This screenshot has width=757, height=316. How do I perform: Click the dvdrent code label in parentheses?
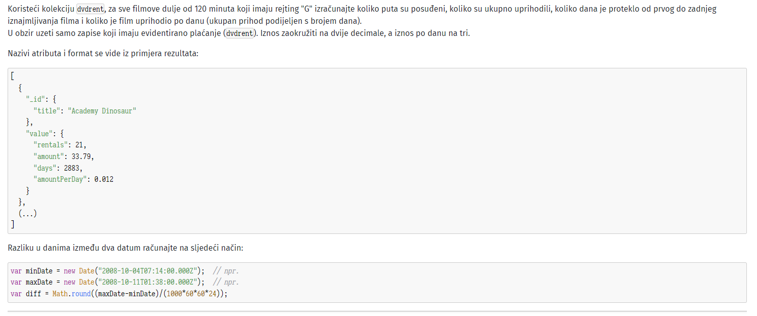(240, 34)
